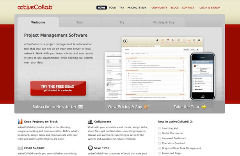Click the bullet icon next to Incoming Mail
The height and width of the screenshot is (156, 240).
[159, 128]
